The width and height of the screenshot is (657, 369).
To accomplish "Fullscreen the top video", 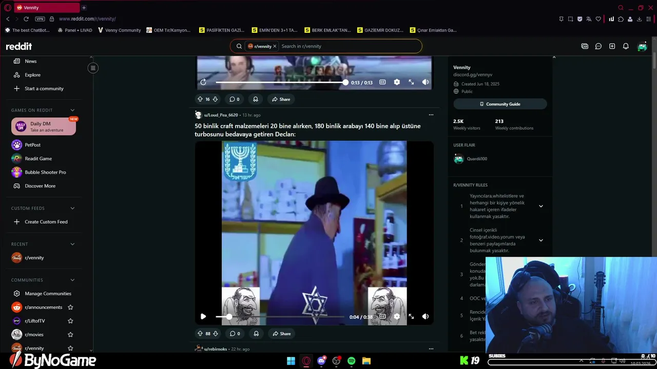I will pyautogui.click(x=411, y=82).
